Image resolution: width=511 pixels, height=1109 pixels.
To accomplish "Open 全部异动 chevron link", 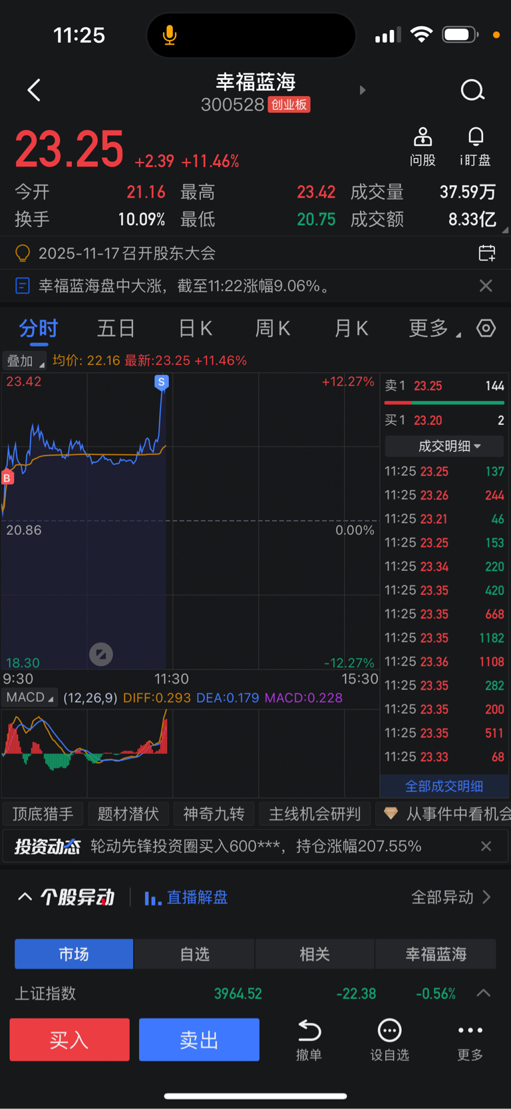I will click(x=451, y=897).
